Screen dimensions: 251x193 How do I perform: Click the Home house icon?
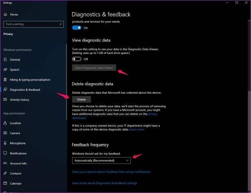coord(5,14)
